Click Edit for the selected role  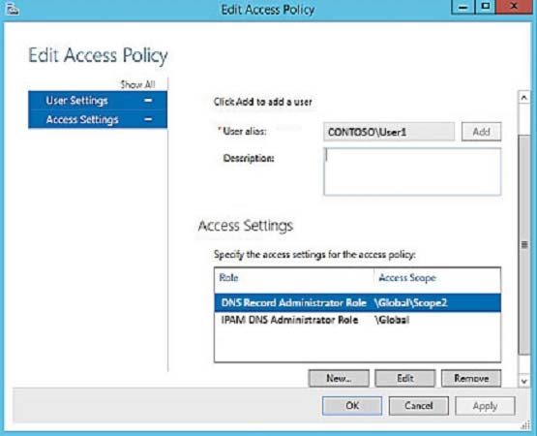tap(405, 378)
